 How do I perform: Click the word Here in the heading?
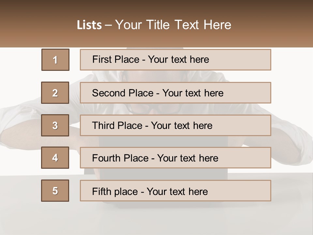click(217, 25)
